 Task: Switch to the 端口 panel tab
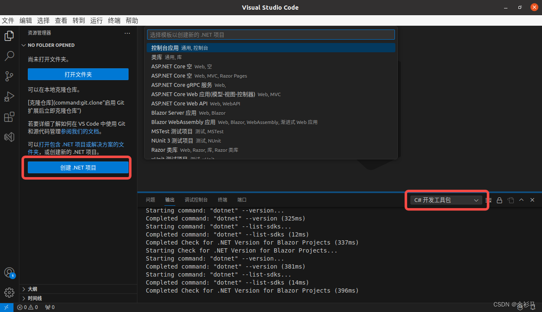(x=242, y=200)
